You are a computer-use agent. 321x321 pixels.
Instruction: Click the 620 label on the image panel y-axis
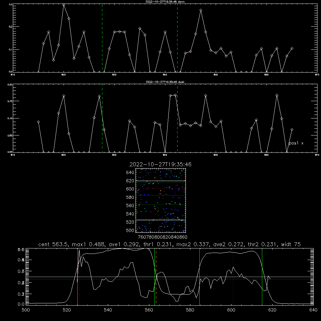[130, 181]
